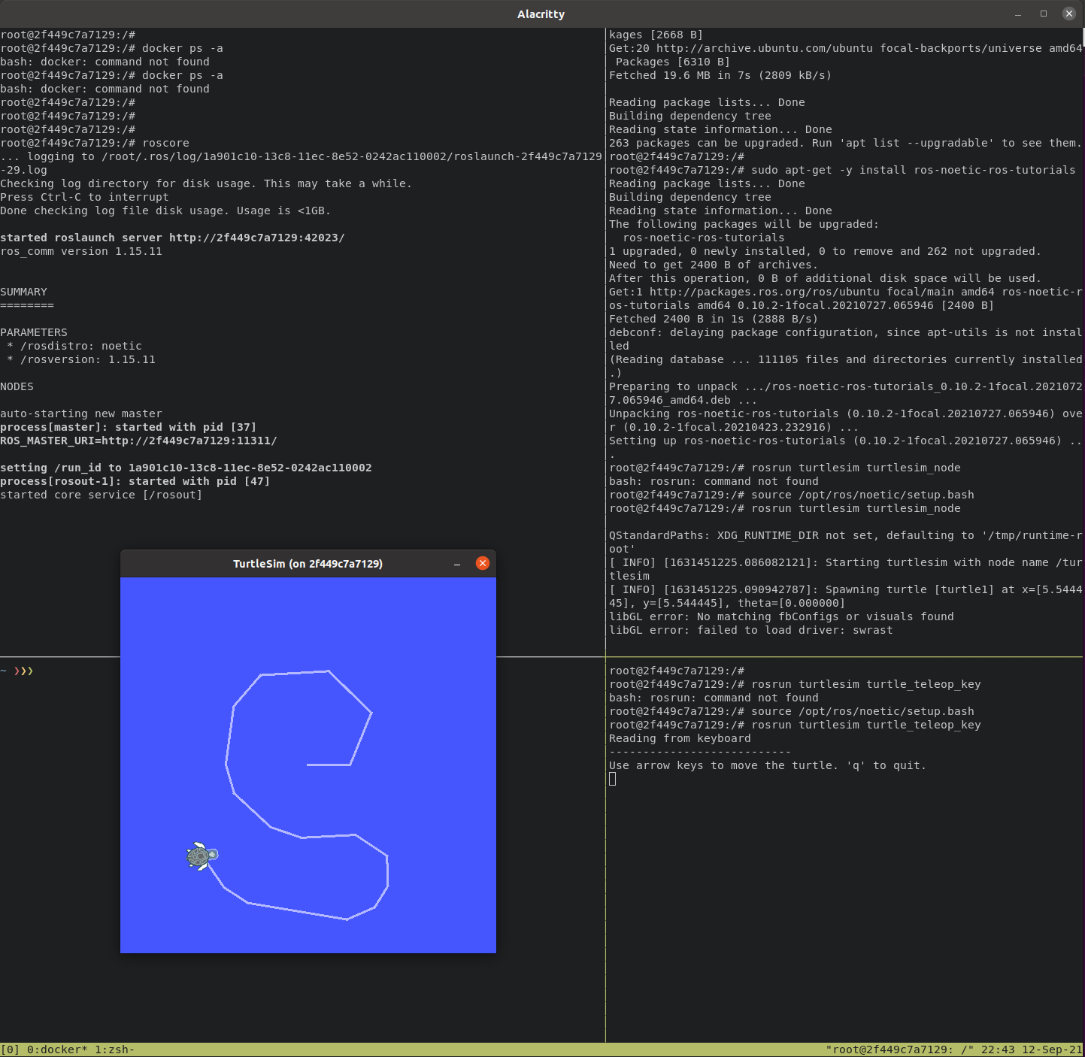Close the TurtleSim window
Viewport: 1085px width, 1057px height.
(483, 563)
